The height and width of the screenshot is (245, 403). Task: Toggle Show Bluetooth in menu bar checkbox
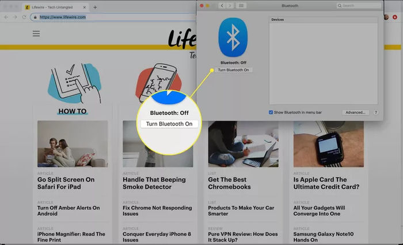[x=271, y=112]
